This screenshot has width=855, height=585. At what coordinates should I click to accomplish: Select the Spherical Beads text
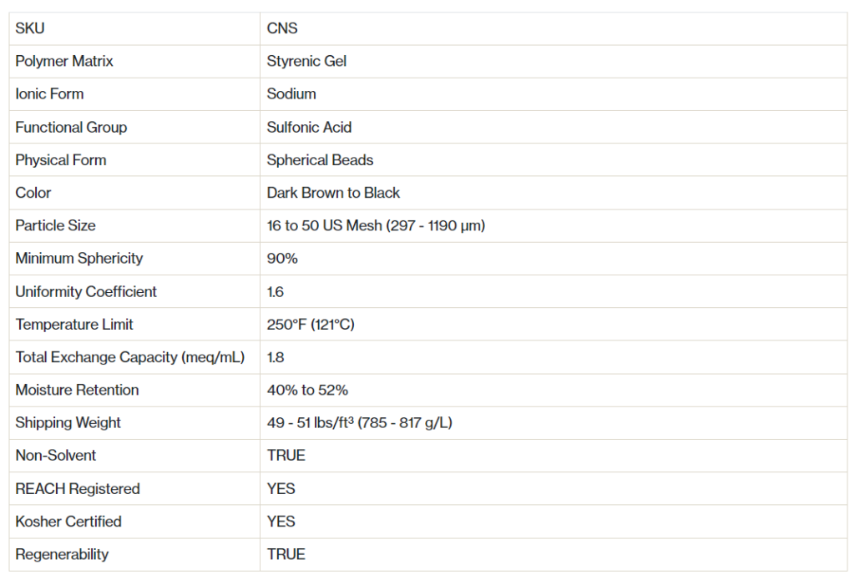(x=320, y=159)
